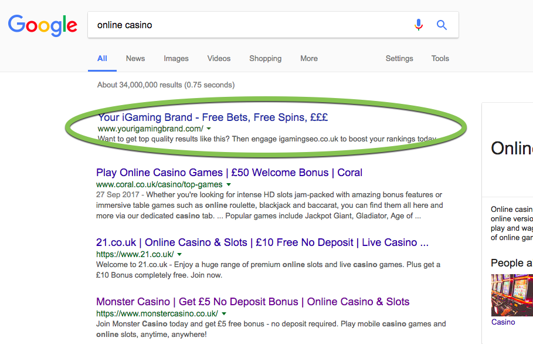This screenshot has height=344, width=533.
Task: Start voice search with microphone icon
Action: (419, 25)
